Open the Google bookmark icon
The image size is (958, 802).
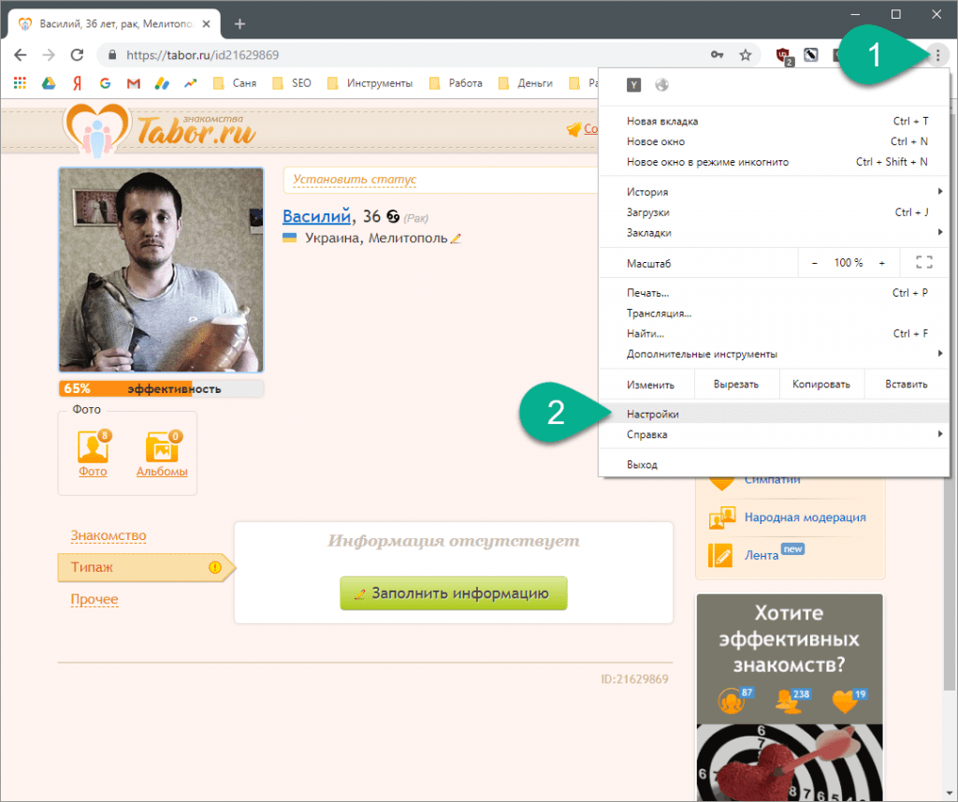pyautogui.click(x=105, y=83)
